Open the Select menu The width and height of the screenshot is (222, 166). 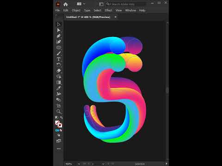point(98,10)
